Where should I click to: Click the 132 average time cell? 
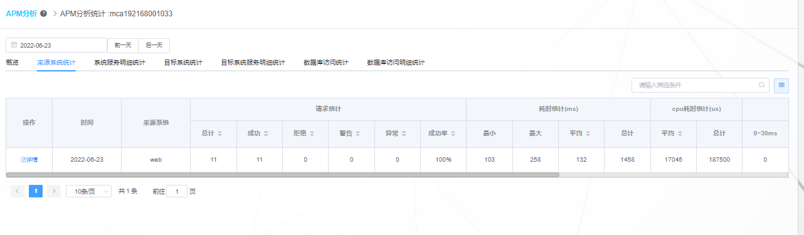coord(581,160)
